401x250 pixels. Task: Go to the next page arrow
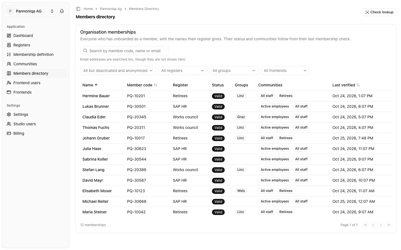point(381,225)
